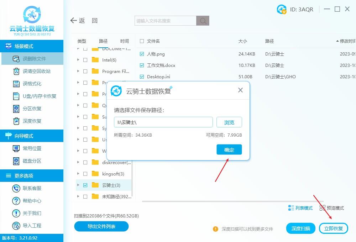Uncheck the 工作文档.docx checkbox
Viewport: 356px width, 242px height.
pos(142,65)
